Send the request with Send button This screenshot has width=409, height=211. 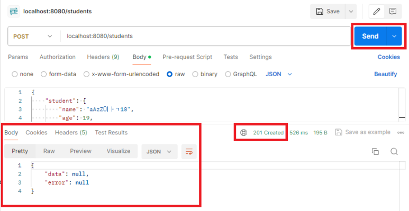(x=370, y=36)
